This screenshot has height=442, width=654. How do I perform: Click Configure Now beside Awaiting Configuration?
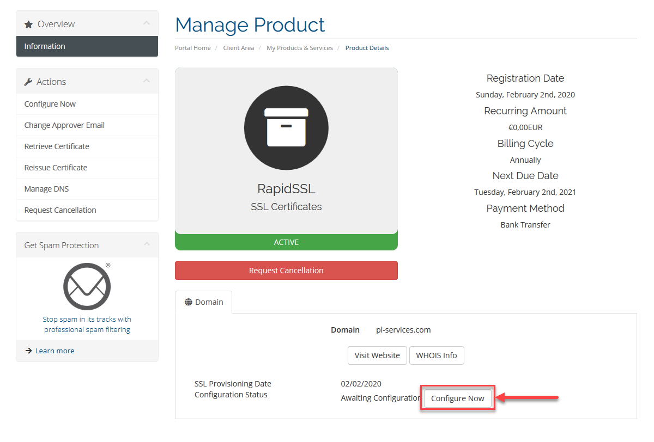coord(458,398)
